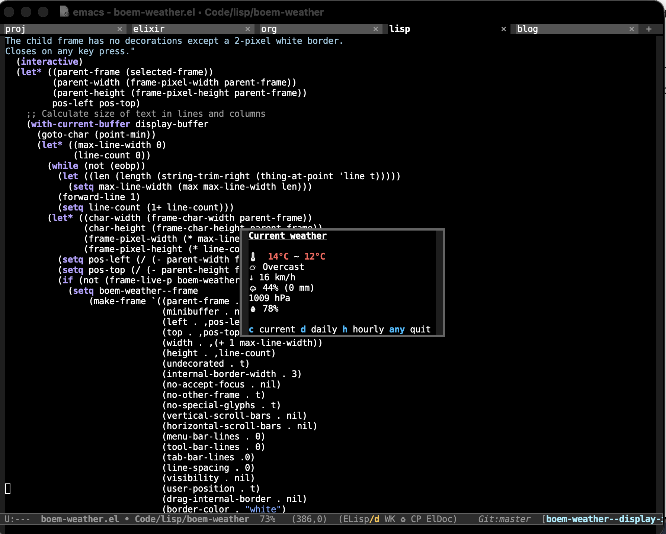The width and height of the screenshot is (666, 534).
Task: Open the elixir tab
Action: coord(186,29)
